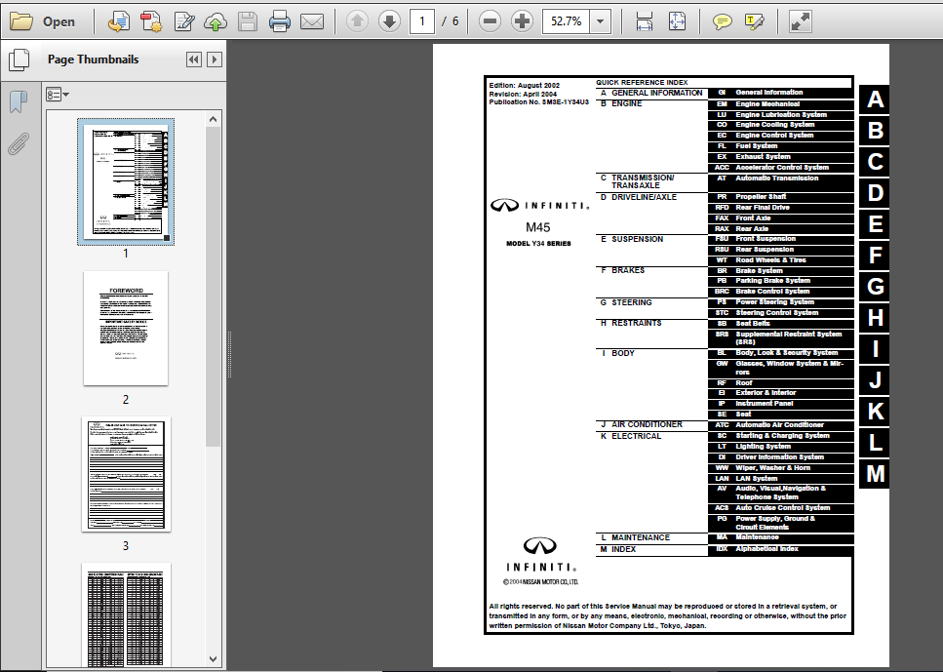This screenshot has height=672, width=943.
Task: Click the Email envelope icon
Action: pyautogui.click(x=311, y=22)
